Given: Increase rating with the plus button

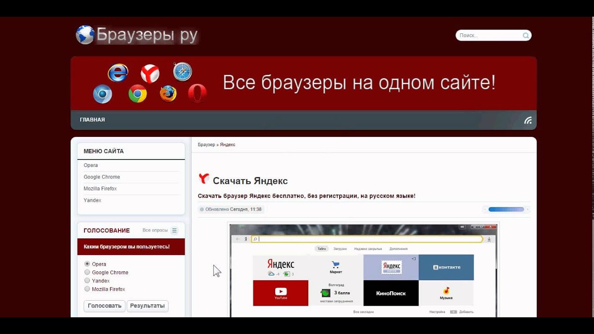Looking at the screenshot, I should 527,209.
